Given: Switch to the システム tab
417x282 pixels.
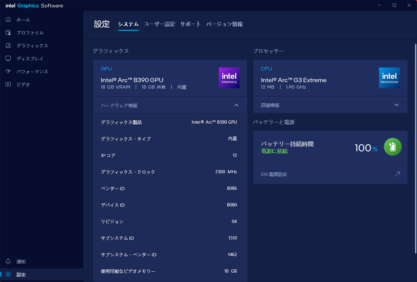Looking at the screenshot, I should coord(128,24).
